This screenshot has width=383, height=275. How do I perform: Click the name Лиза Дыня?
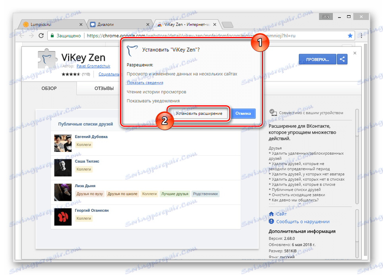(85, 186)
